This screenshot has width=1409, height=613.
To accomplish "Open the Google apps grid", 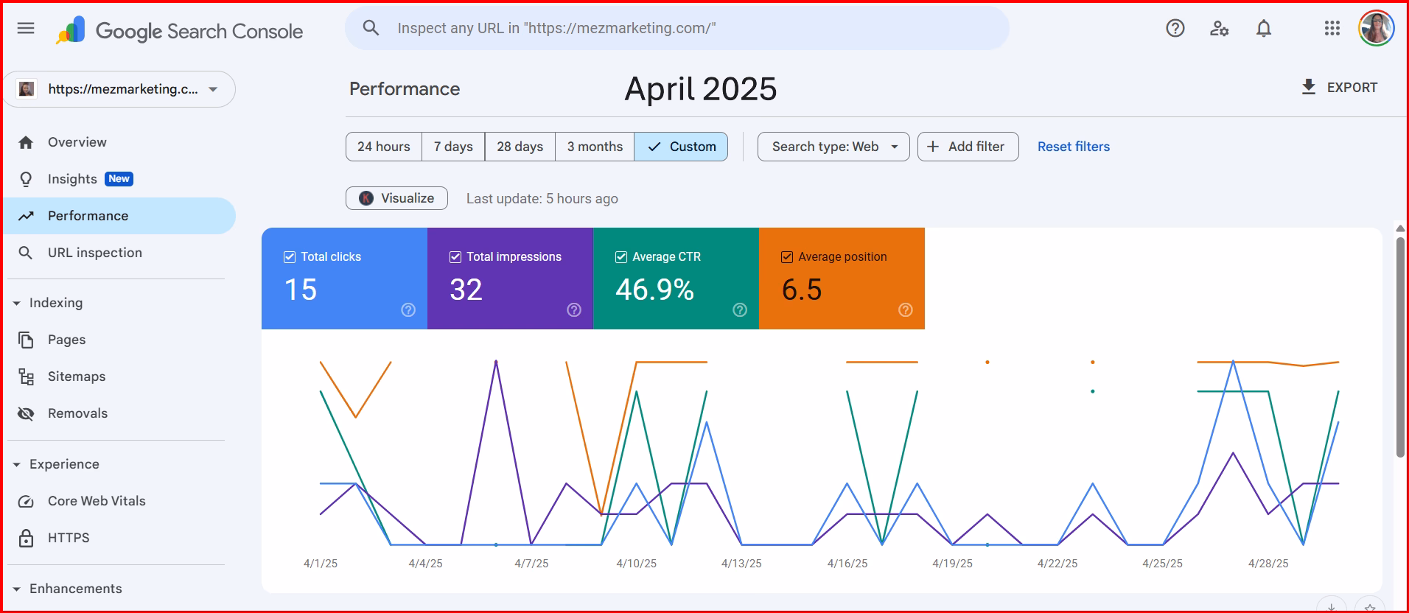I will 1332,29.
